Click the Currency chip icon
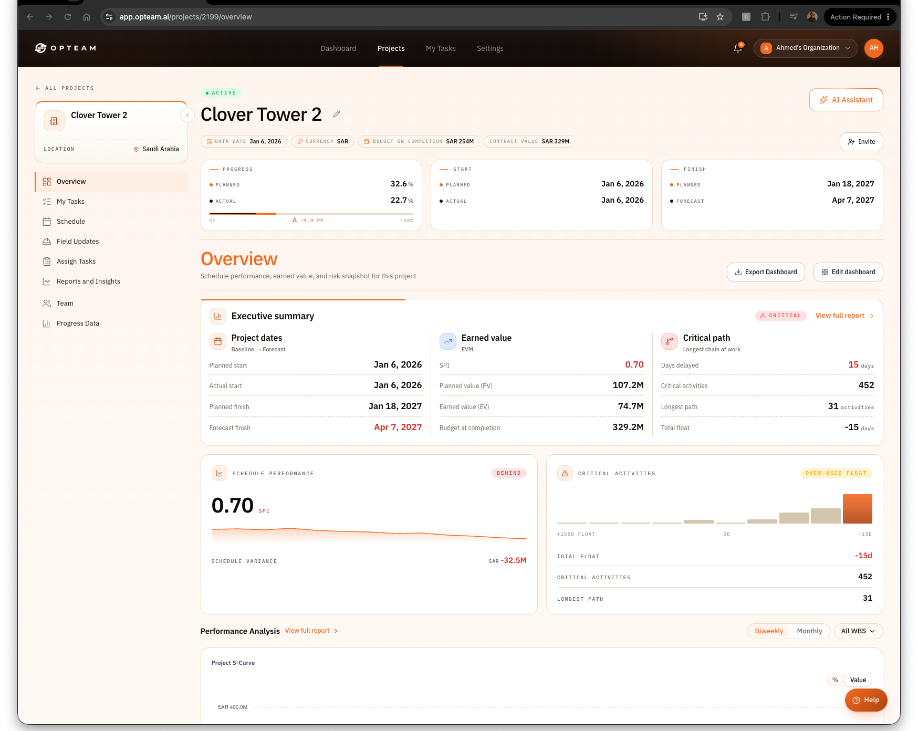Image resolution: width=918 pixels, height=731 pixels. [x=300, y=141]
